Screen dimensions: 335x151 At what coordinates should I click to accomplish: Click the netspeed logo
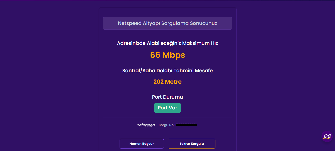pyautogui.click(x=146, y=125)
